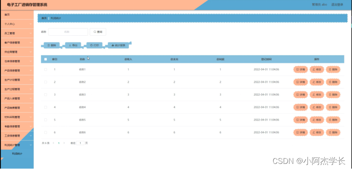This screenshot has width=352, height=169.
Task: Open the 工资信息管理 menu item
Action: pyautogui.click(x=17, y=136)
